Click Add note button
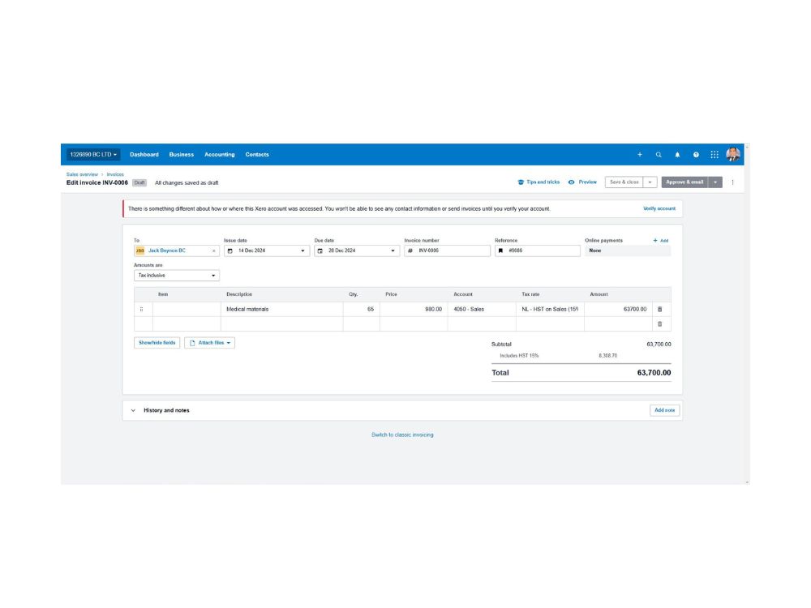The width and height of the screenshot is (811, 608). (665, 410)
